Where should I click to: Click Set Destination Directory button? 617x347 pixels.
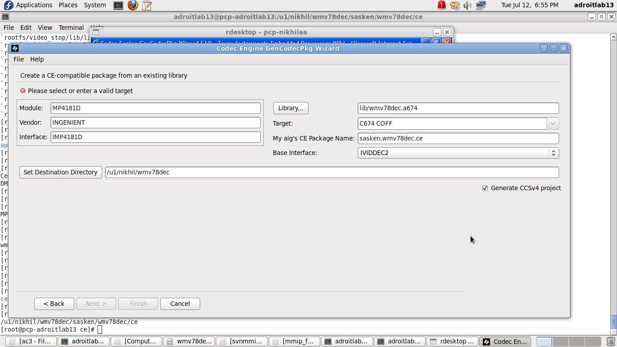61,172
